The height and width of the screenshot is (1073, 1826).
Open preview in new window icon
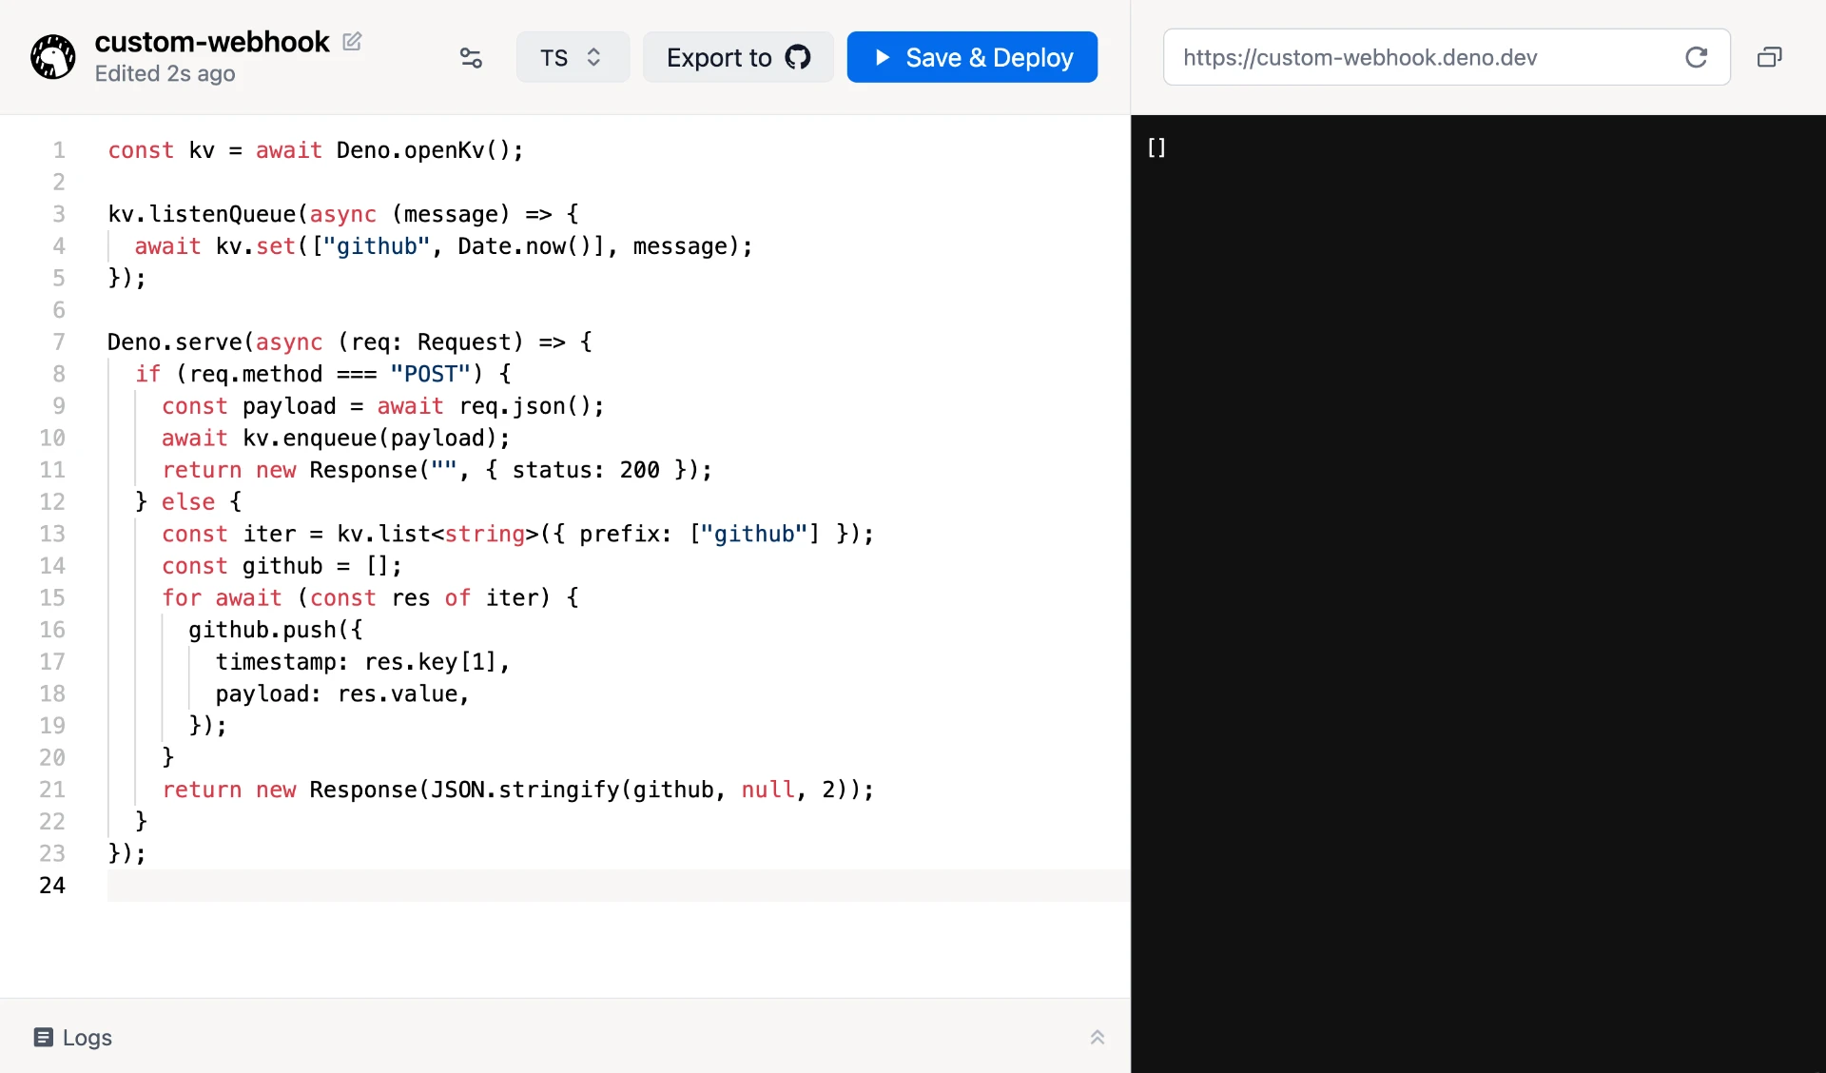1769,57
